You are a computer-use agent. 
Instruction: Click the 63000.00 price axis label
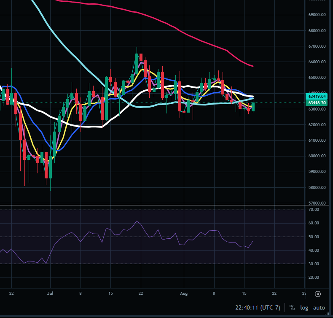[317, 109]
